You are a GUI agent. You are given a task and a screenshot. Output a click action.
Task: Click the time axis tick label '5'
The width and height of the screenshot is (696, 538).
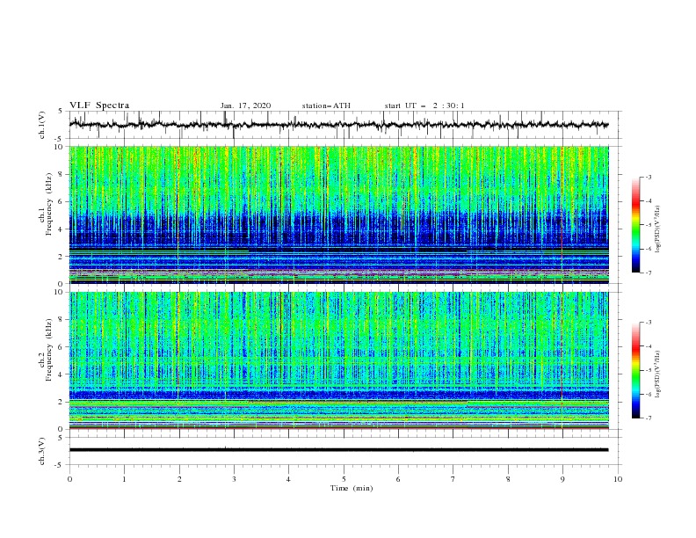pyautogui.click(x=344, y=479)
